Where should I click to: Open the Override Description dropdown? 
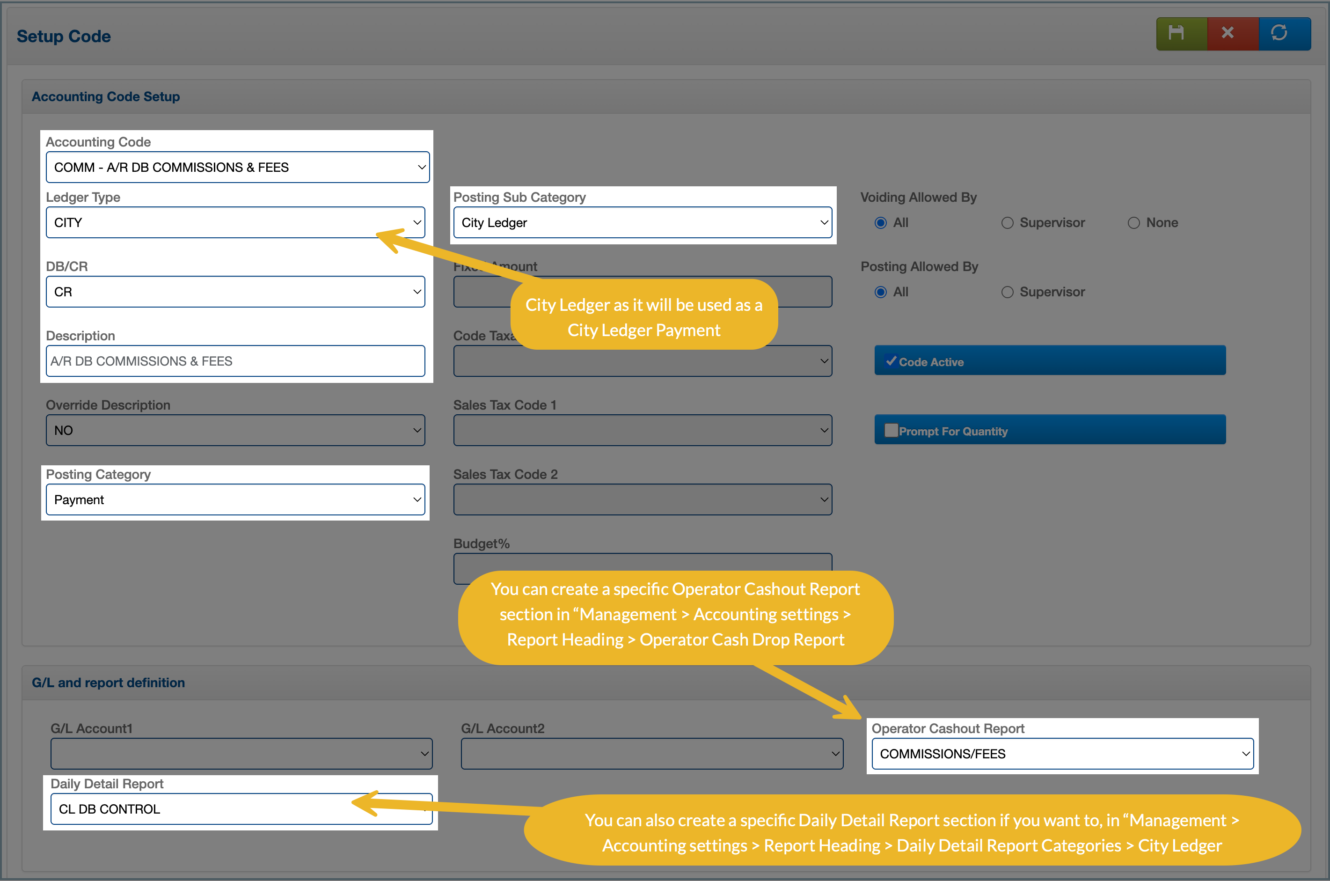coord(235,430)
